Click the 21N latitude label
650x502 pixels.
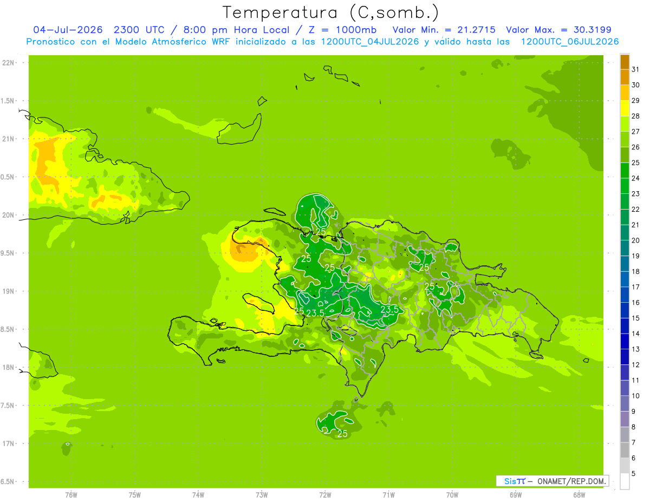(x=9, y=139)
